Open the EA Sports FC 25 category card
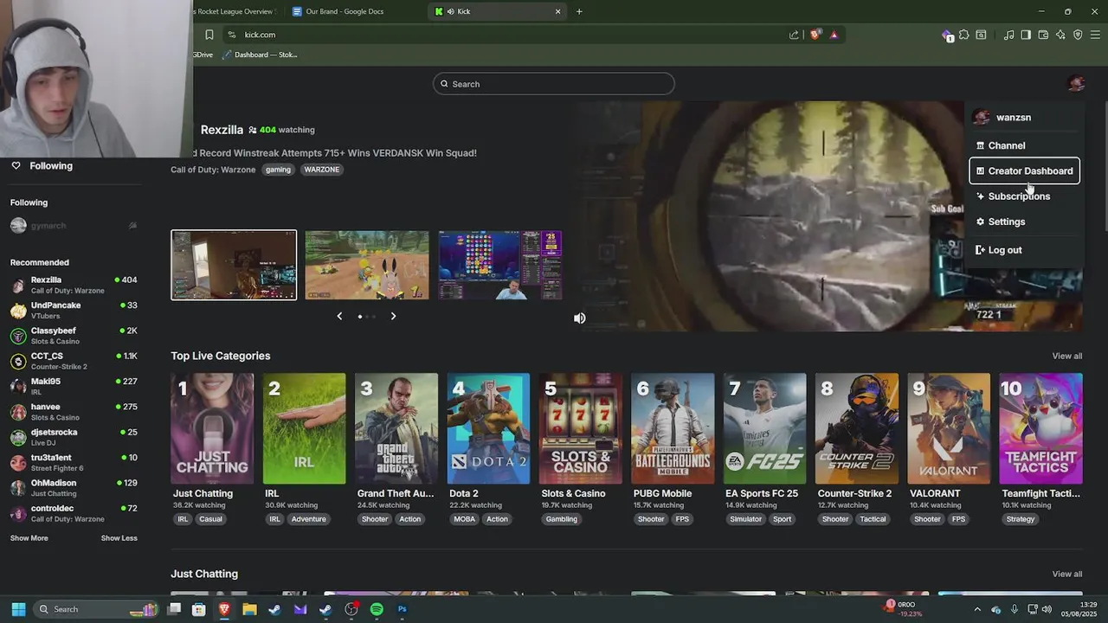The height and width of the screenshot is (623, 1108). point(764,428)
